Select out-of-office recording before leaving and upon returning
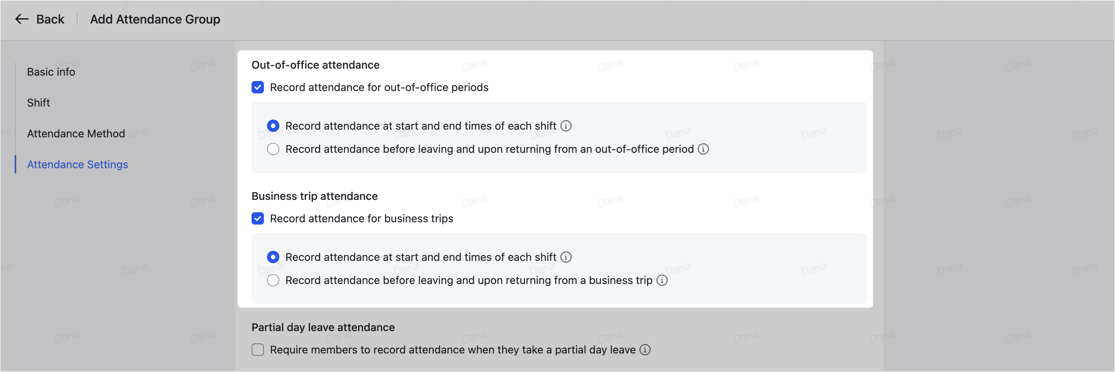The width and height of the screenshot is (1115, 372). (273, 149)
